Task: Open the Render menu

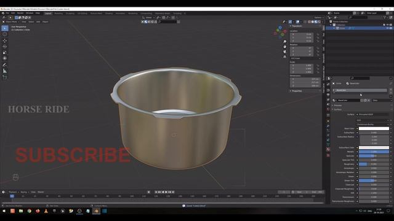Action: (x=20, y=13)
